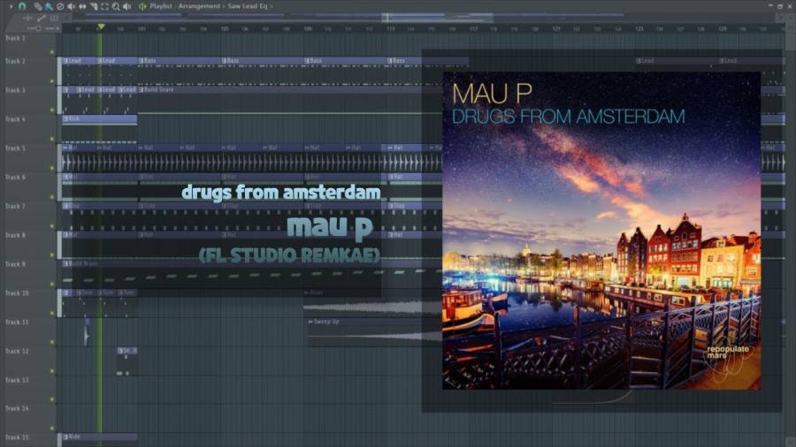The image size is (796, 447).
Task: Mute Track 14 with its green dot
Action: pos(52,428)
